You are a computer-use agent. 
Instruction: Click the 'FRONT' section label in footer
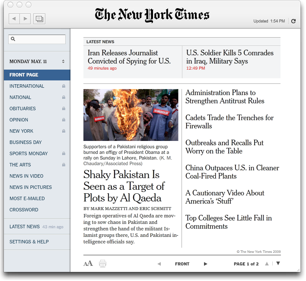pos(183,265)
